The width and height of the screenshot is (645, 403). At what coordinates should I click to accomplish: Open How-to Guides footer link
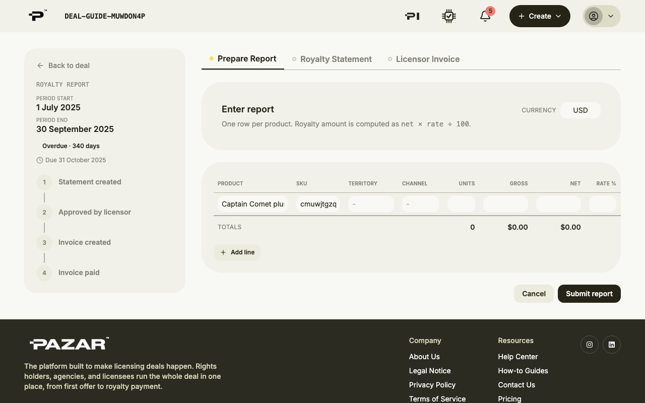pos(523,371)
